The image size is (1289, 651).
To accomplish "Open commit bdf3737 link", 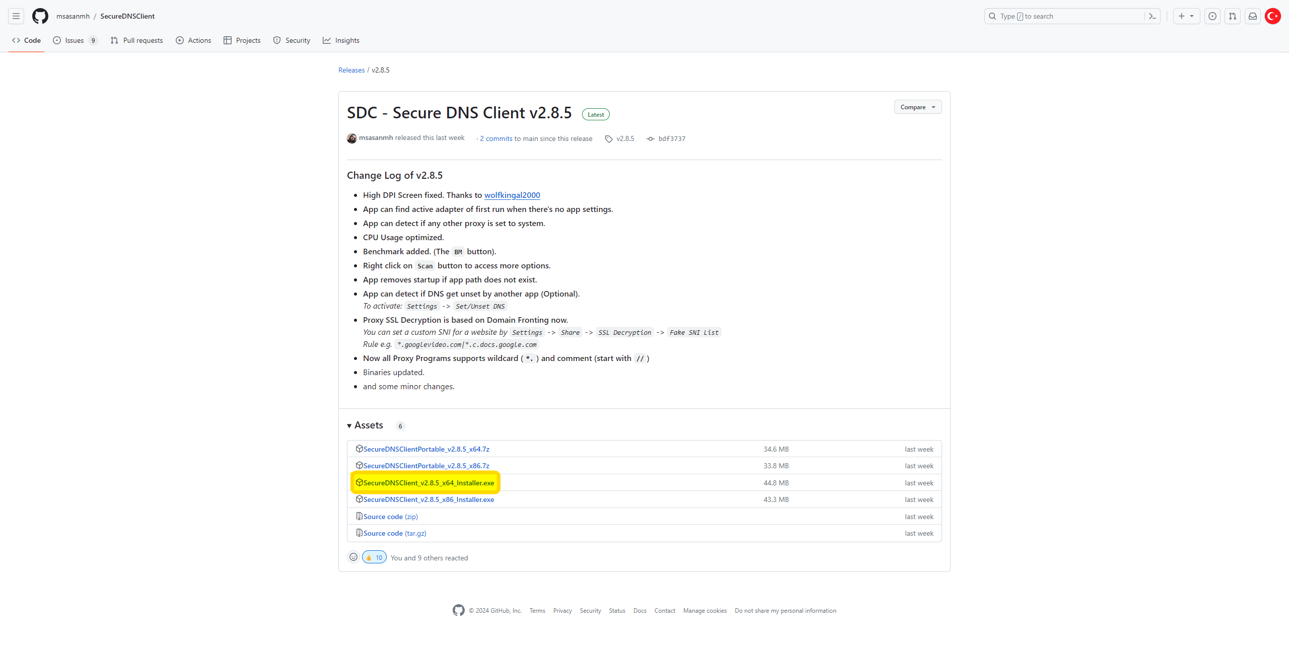I will point(671,138).
